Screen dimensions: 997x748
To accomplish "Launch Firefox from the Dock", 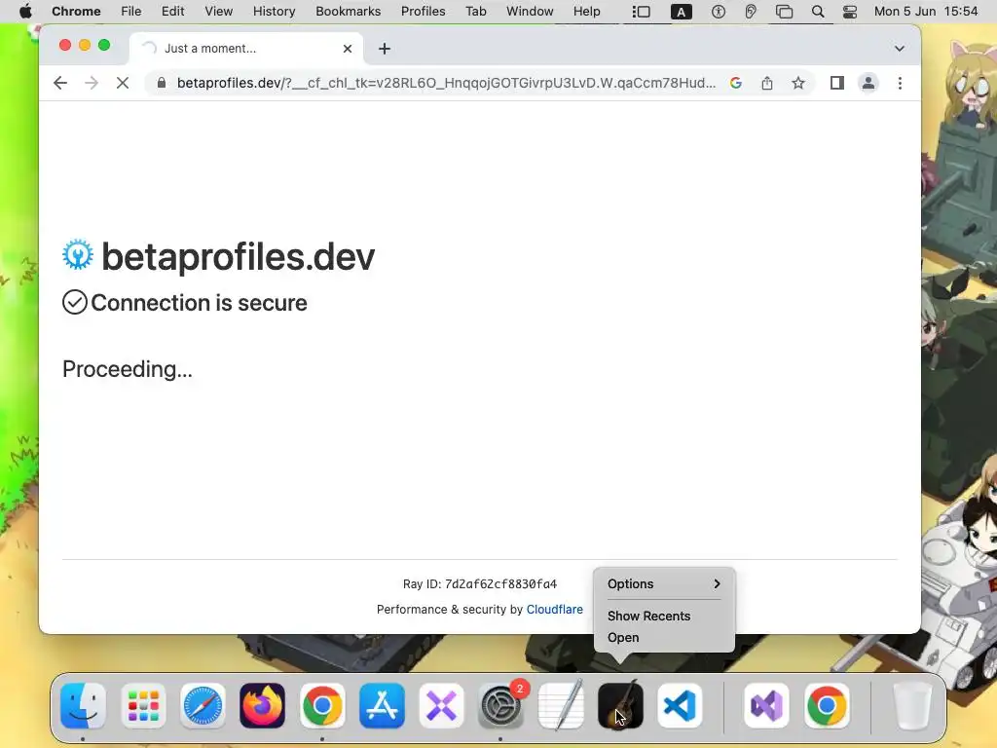I will pyautogui.click(x=263, y=705).
